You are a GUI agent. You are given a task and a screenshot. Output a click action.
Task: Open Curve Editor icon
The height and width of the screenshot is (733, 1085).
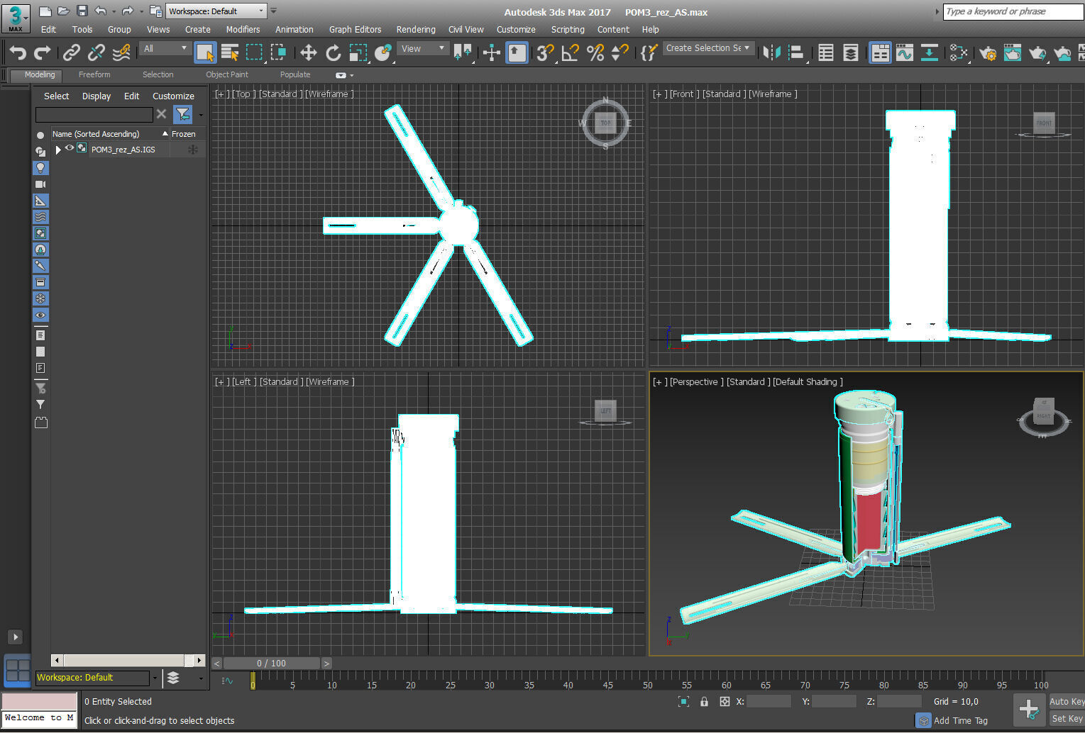(x=905, y=52)
